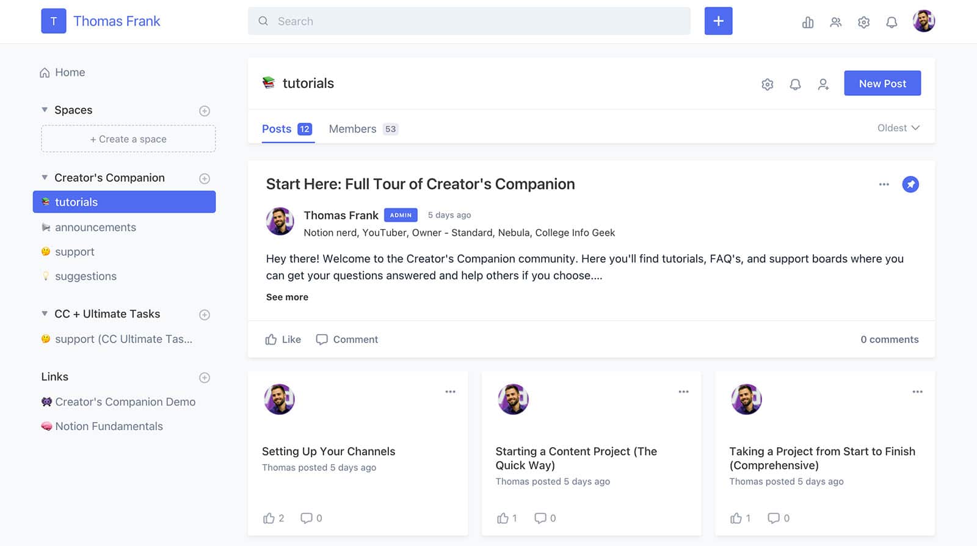The image size is (977, 546).
Task: Click the add member icon in tutorials header
Action: (x=823, y=84)
